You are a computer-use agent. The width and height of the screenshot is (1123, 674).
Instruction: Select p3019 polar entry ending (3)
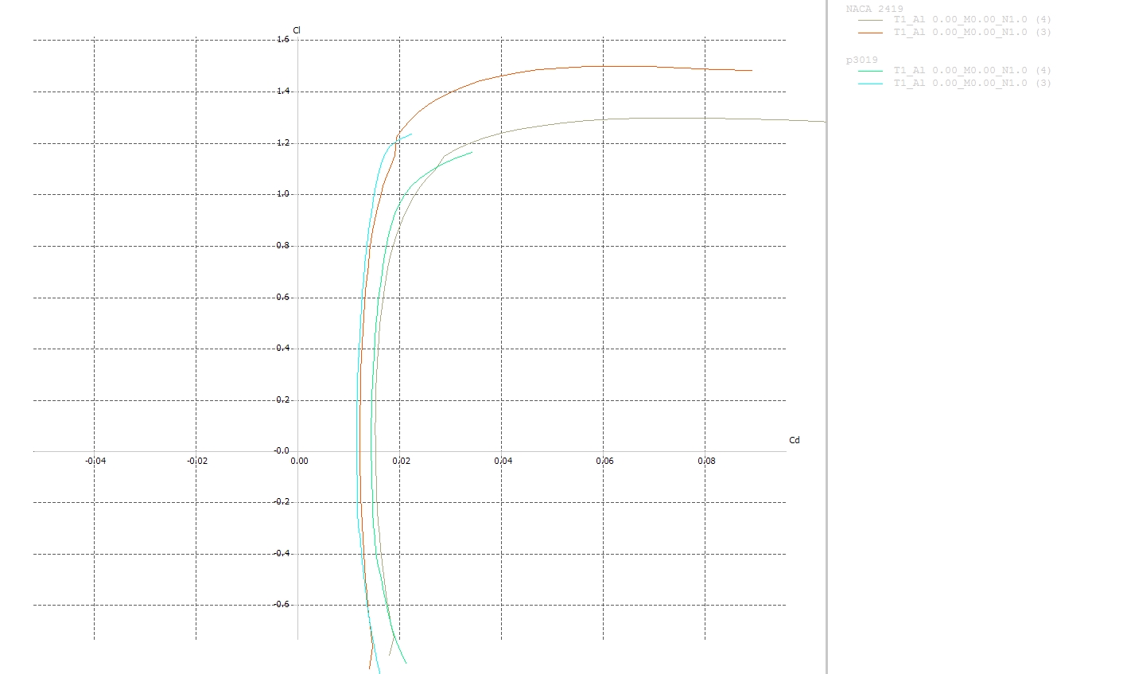tap(972, 83)
